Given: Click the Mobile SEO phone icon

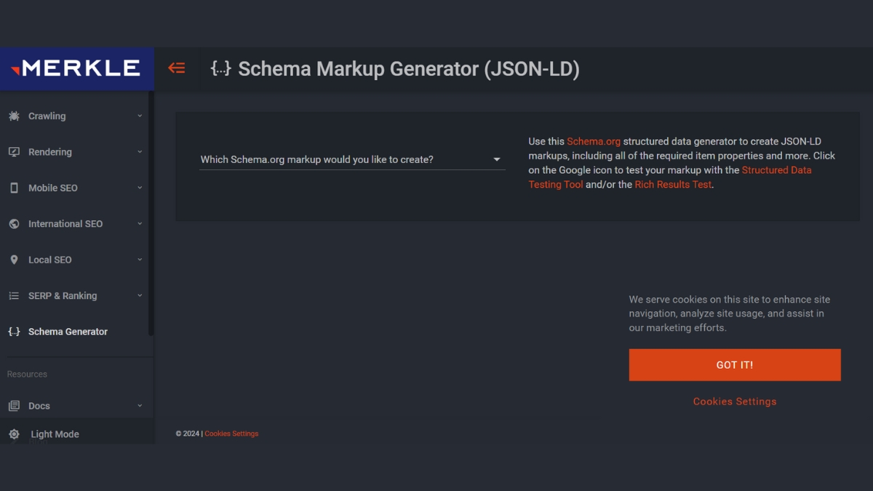Looking at the screenshot, I should (x=14, y=188).
